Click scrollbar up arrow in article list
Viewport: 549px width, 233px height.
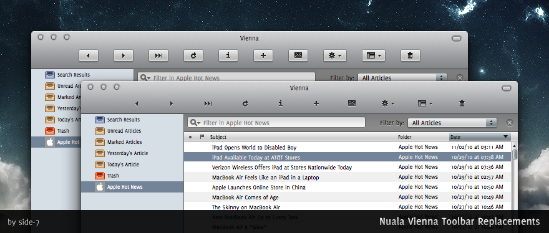coord(514,146)
